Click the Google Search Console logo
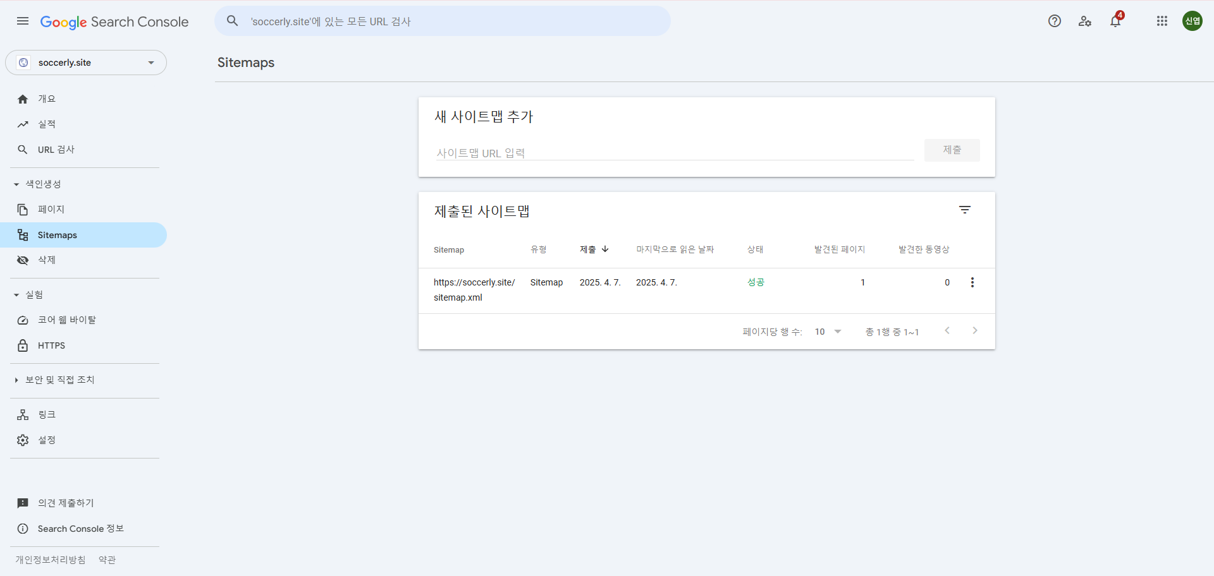 [114, 22]
